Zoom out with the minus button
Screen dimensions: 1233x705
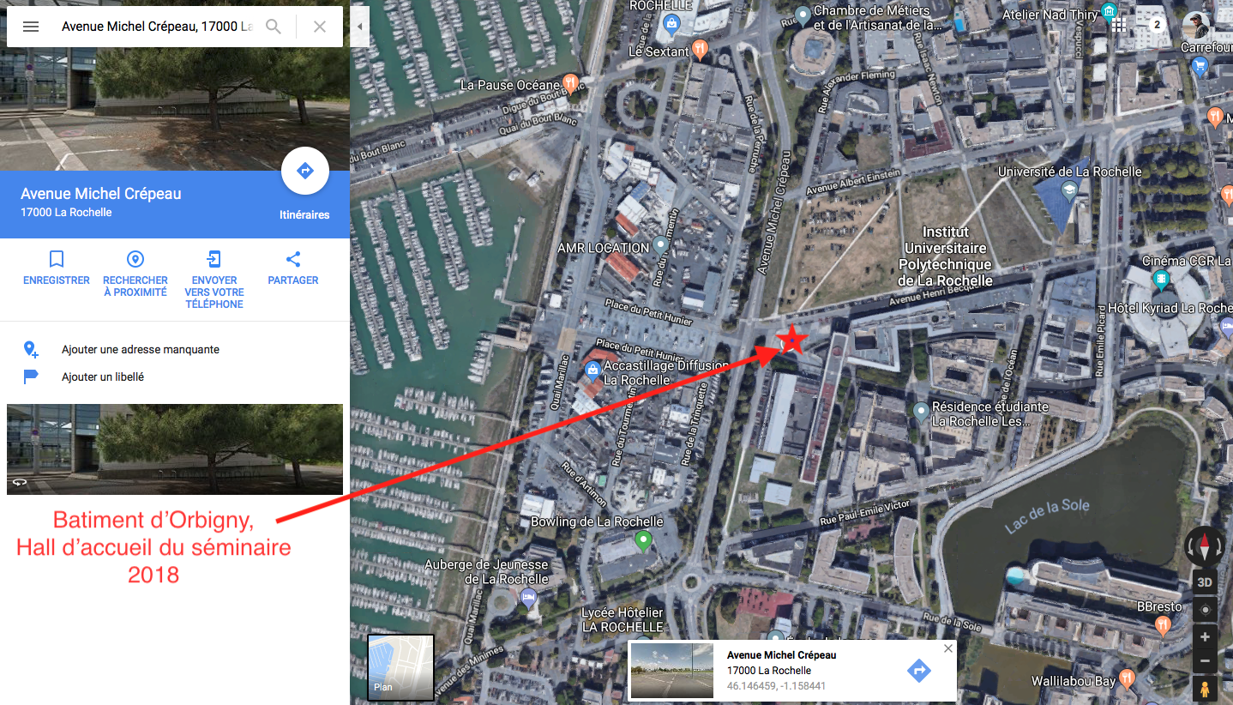click(x=1205, y=660)
